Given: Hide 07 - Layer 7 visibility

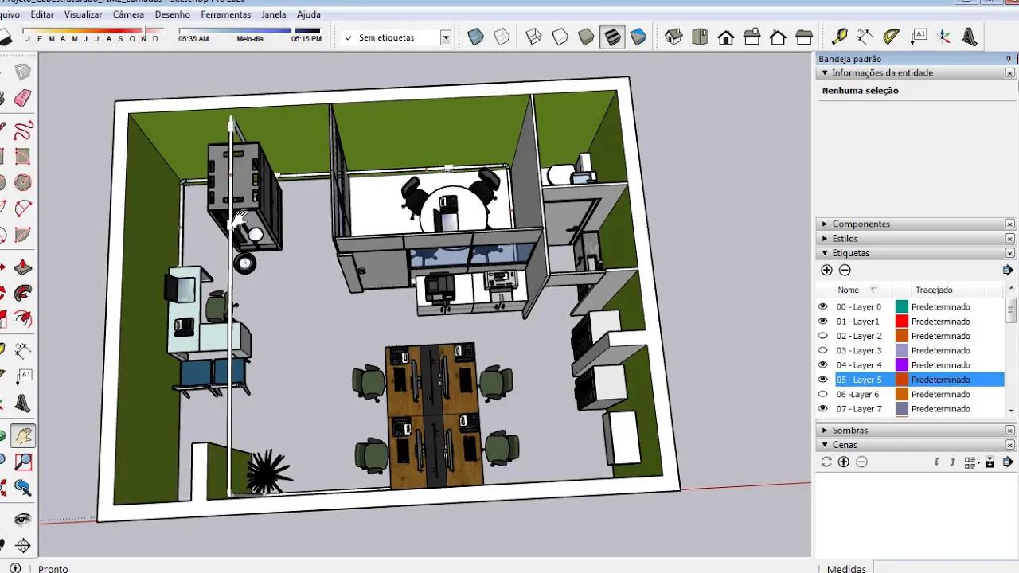Looking at the screenshot, I should point(823,408).
